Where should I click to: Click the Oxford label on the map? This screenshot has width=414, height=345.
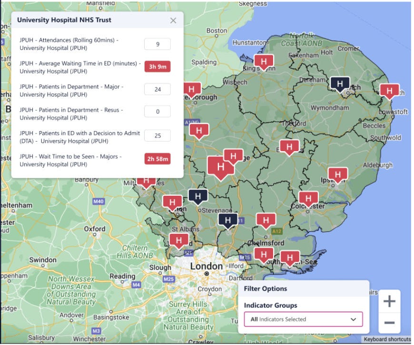95,229
